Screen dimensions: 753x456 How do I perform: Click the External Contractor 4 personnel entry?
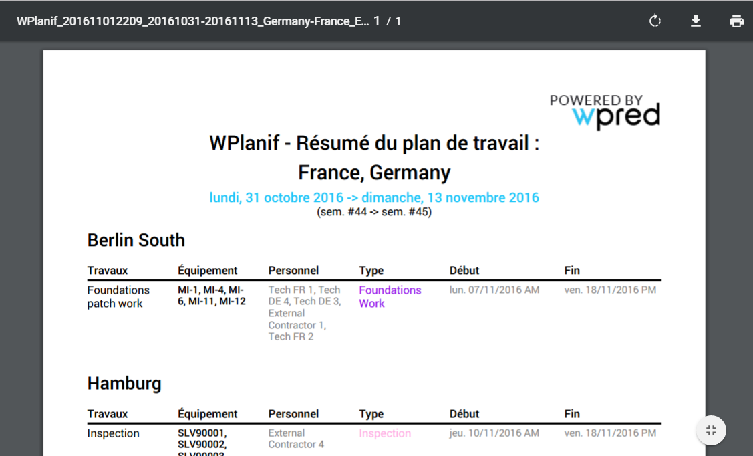tap(296, 439)
